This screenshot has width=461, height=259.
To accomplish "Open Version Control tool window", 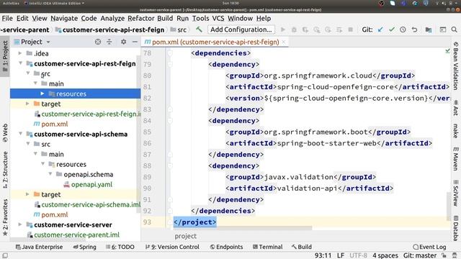I will [172, 247].
